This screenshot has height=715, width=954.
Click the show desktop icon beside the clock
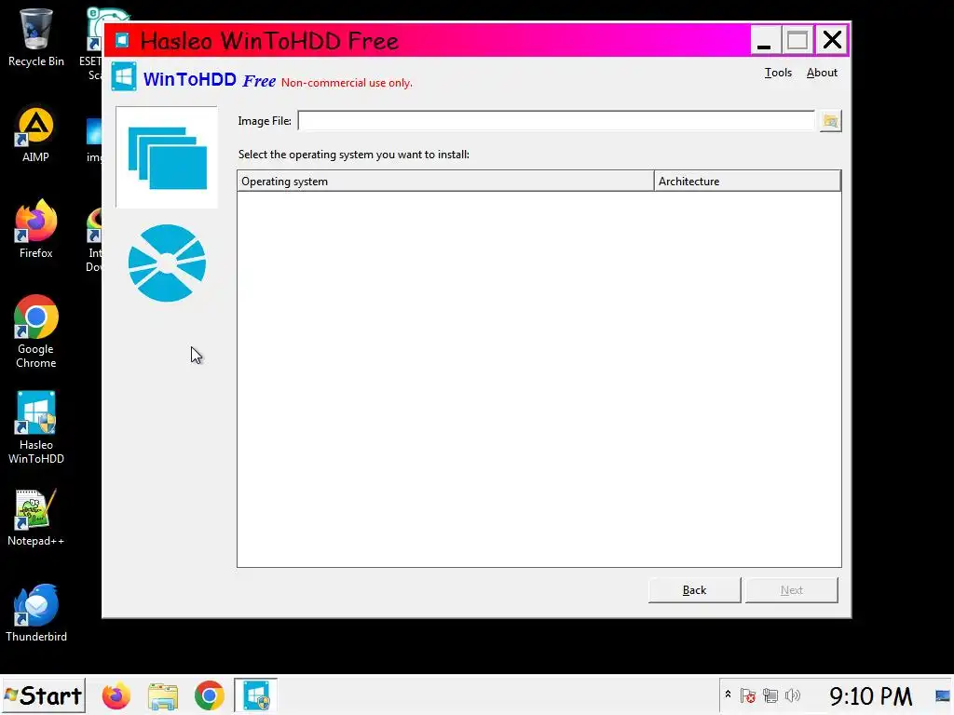tap(943, 696)
